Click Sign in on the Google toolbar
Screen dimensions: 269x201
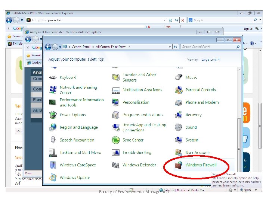coord(248,29)
